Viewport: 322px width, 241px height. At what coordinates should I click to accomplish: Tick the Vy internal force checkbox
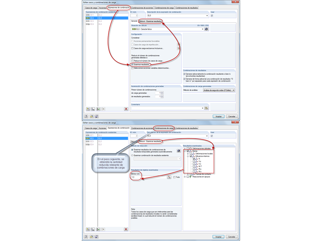[x=194, y=161]
